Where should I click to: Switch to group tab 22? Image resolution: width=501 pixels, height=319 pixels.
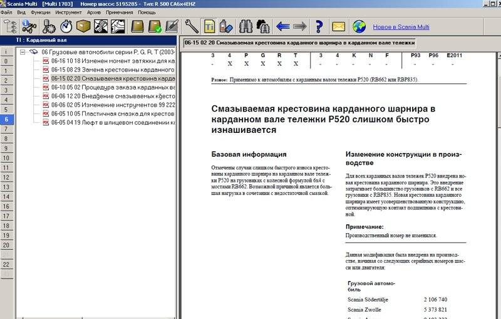pos(6,264)
